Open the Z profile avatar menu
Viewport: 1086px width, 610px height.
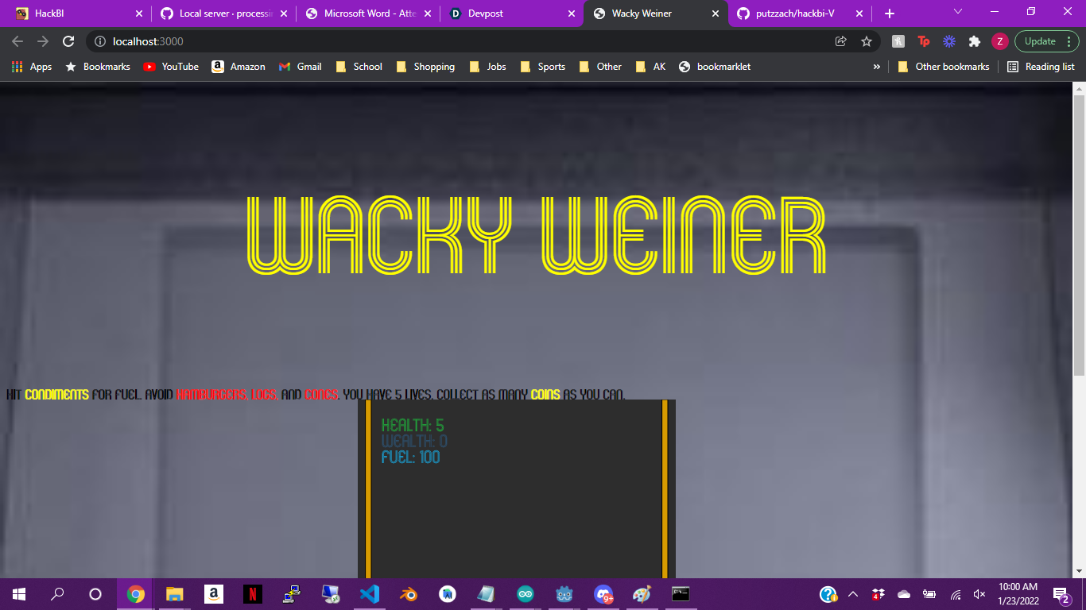coord(1000,41)
